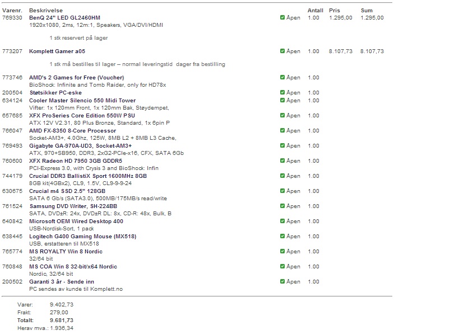Click the green check icon for AMD FX-8350 processor
Image resolution: width=459 pixels, height=335 pixels.
tap(282, 130)
